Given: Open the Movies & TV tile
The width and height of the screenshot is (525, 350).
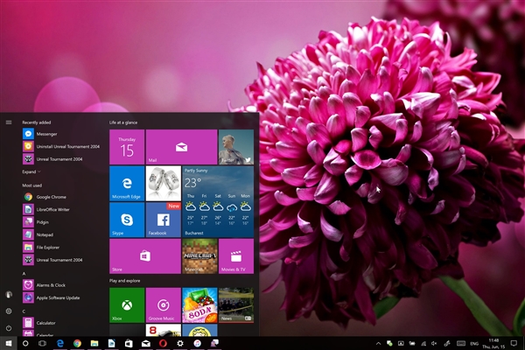Looking at the screenshot, I should pos(235,256).
